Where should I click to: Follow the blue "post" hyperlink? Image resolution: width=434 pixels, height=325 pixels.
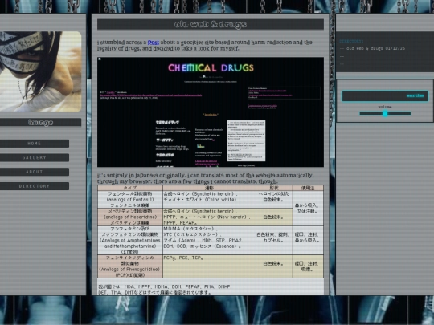(x=154, y=43)
